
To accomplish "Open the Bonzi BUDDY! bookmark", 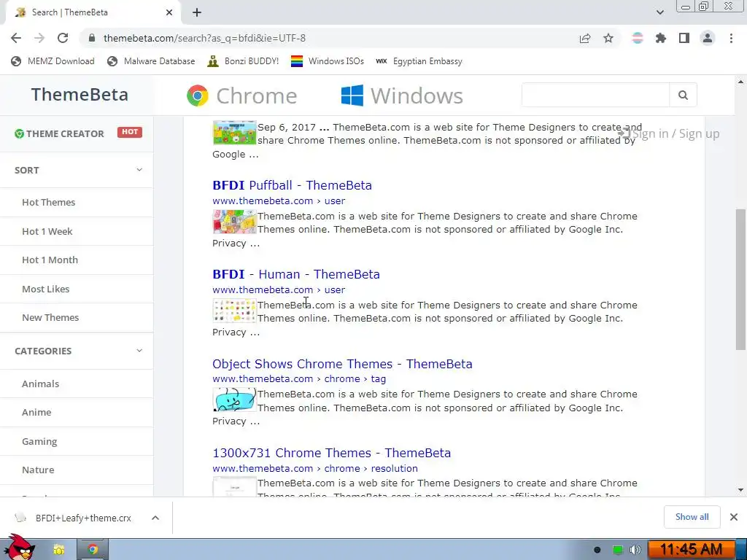I will click(x=243, y=61).
